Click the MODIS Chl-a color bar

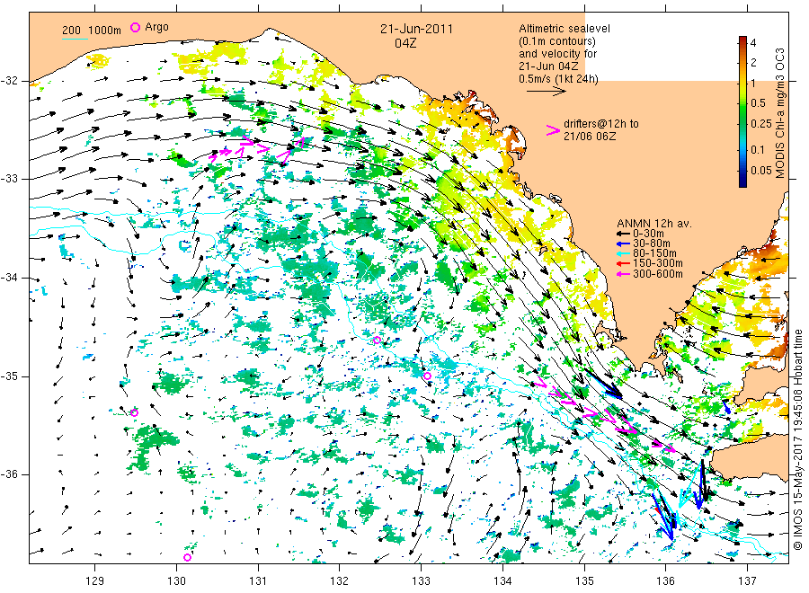click(x=742, y=111)
